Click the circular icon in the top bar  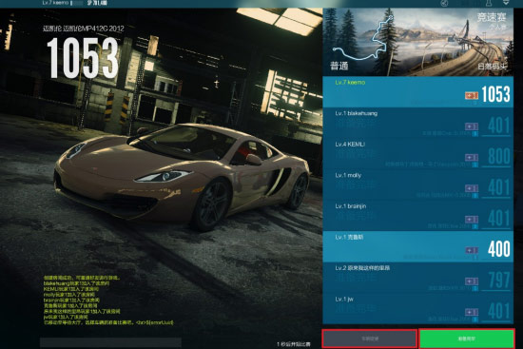444,3
